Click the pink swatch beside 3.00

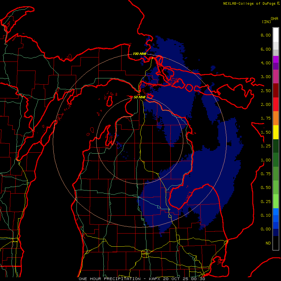(276, 77)
